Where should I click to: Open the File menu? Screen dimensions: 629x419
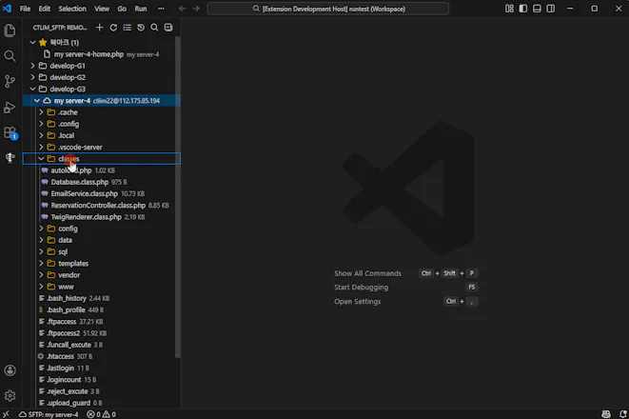tap(25, 9)
